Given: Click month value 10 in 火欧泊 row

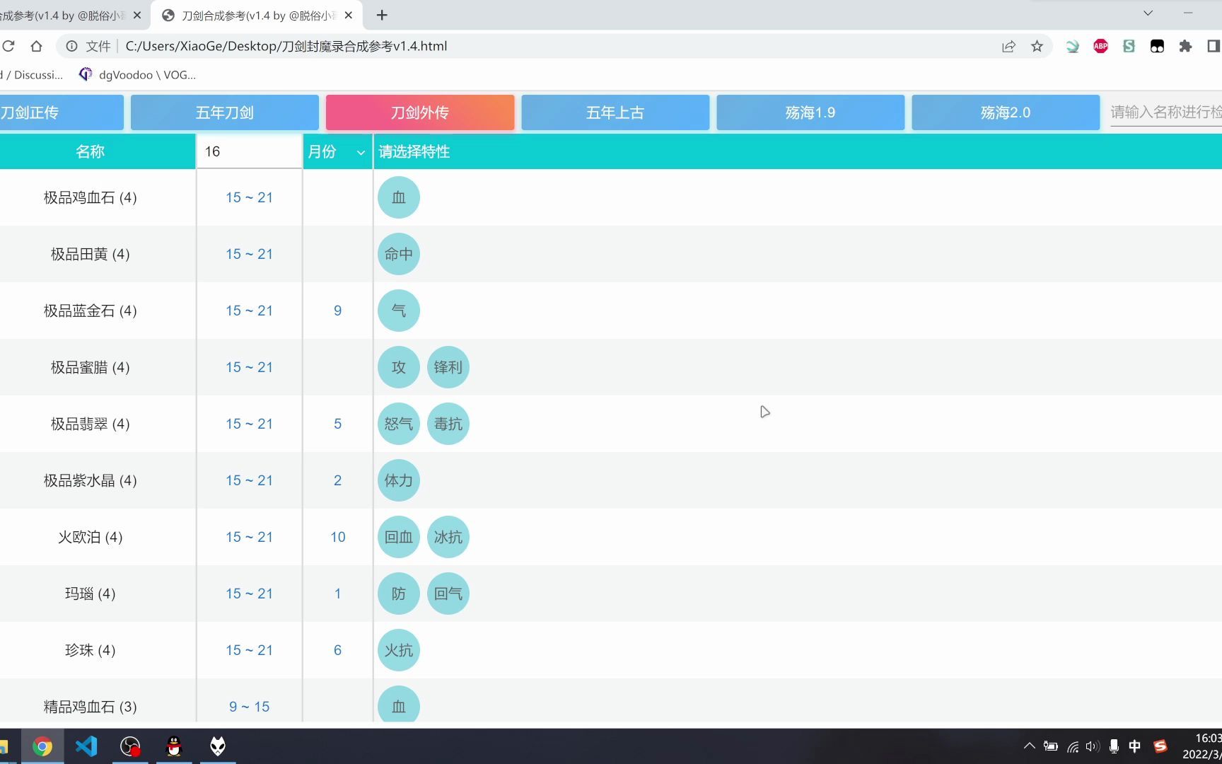Looking at the screenshot, I should point(338,537).
